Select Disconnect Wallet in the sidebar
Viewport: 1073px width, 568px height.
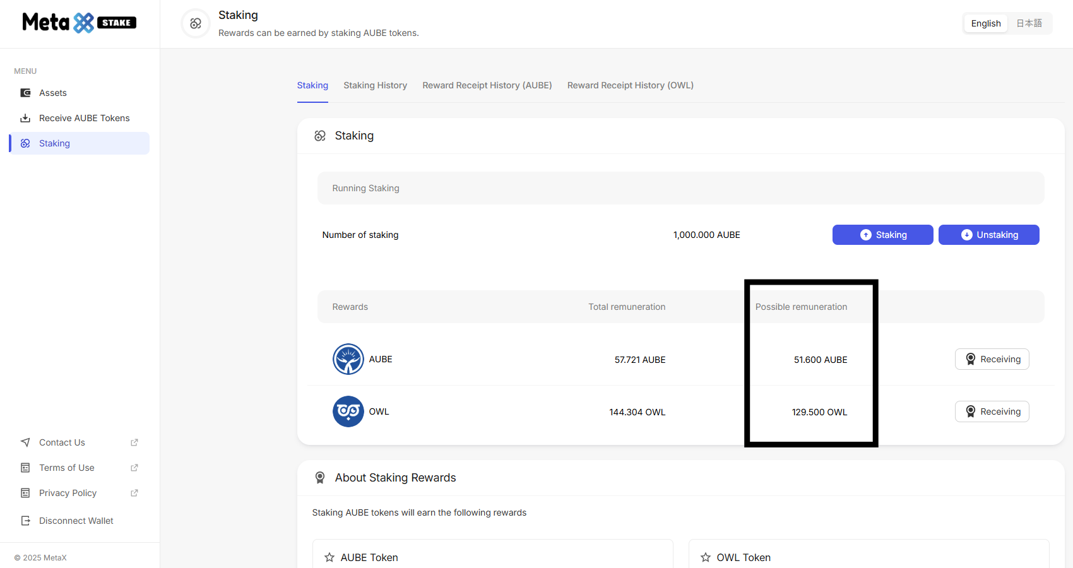(x=76, y=521)
